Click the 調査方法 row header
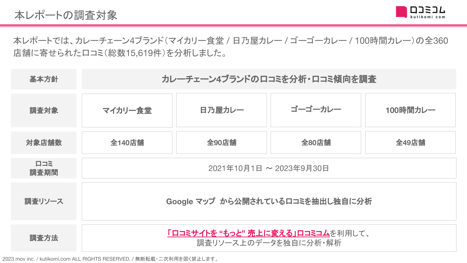Screen dimensions: 467x263 44,238
